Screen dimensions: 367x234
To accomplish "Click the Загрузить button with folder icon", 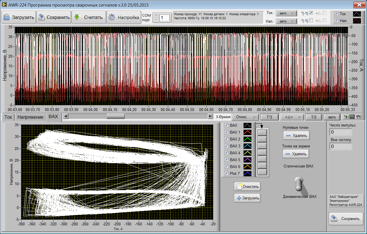I will point(19,17).
